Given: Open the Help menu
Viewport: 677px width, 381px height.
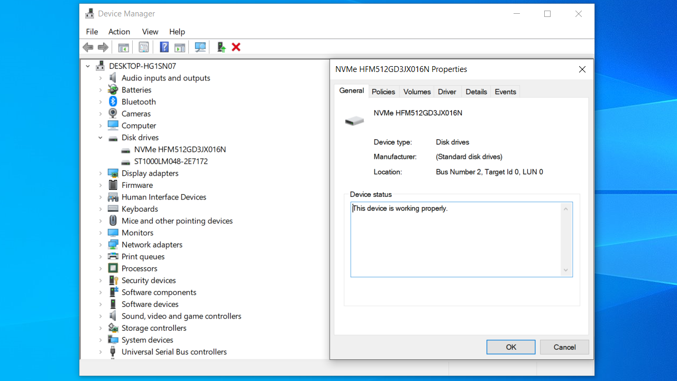Looking at the screenshot, I should (177, 32).
